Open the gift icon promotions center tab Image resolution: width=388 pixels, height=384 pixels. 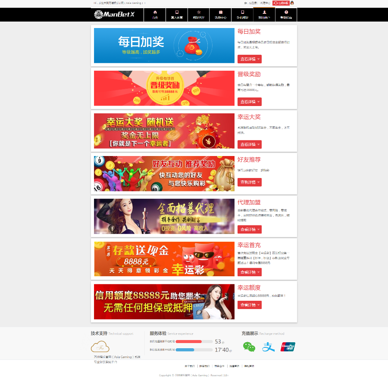pos(220,15)
